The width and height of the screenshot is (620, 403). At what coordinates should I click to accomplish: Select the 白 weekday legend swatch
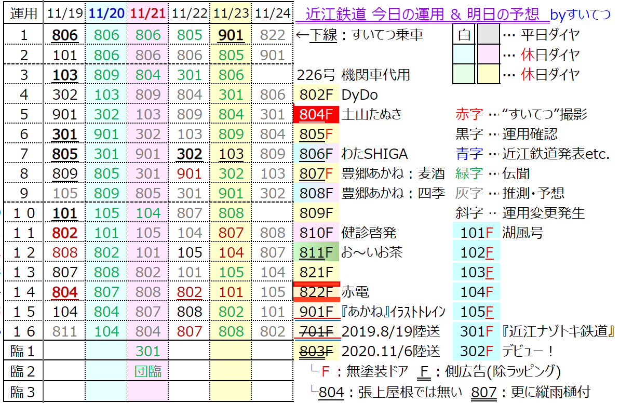[x=464, y=34]
